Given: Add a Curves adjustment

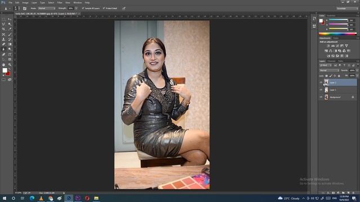Looking at the screenshot, I should tap(337, 46).
